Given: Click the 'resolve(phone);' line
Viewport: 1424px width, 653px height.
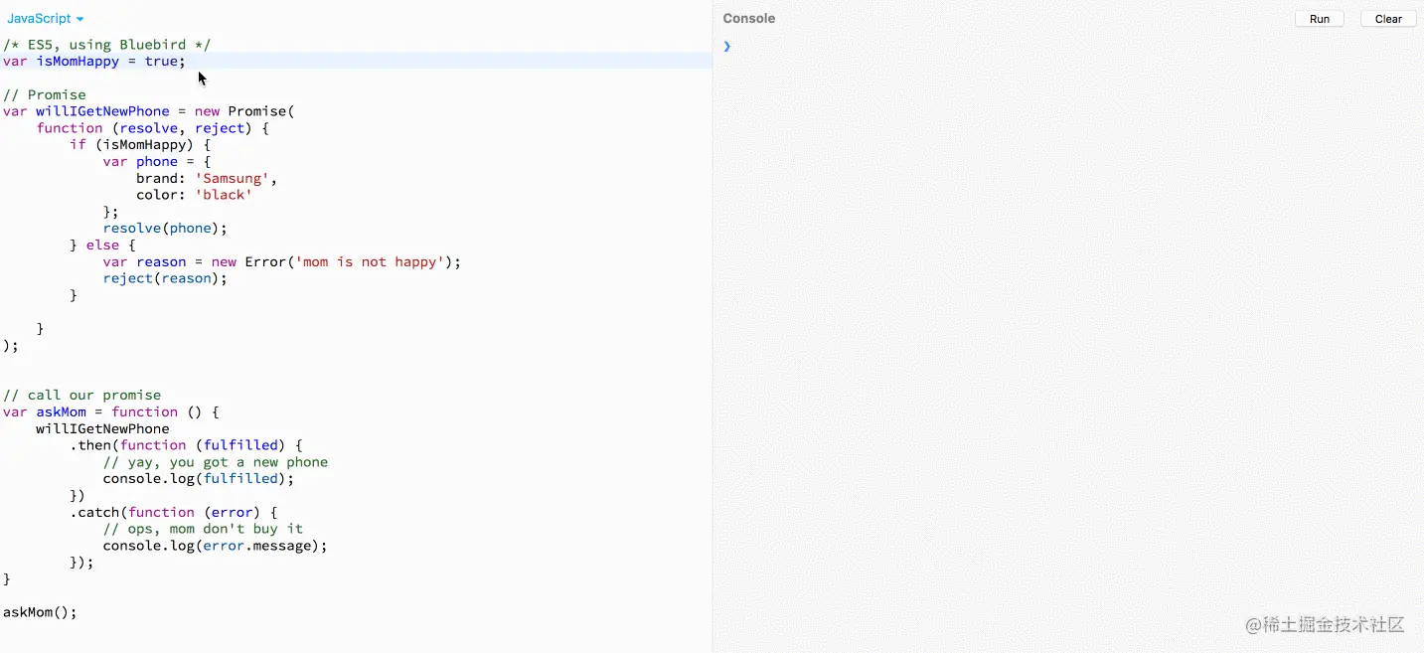Looking at the screenshot, I should coord(165,229).
